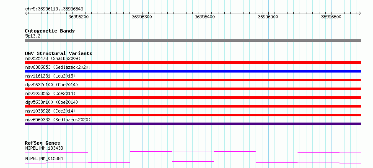Click the 36956300 ruler position label
This screenshot has height=168, width=373.
[x=142, y=17]
